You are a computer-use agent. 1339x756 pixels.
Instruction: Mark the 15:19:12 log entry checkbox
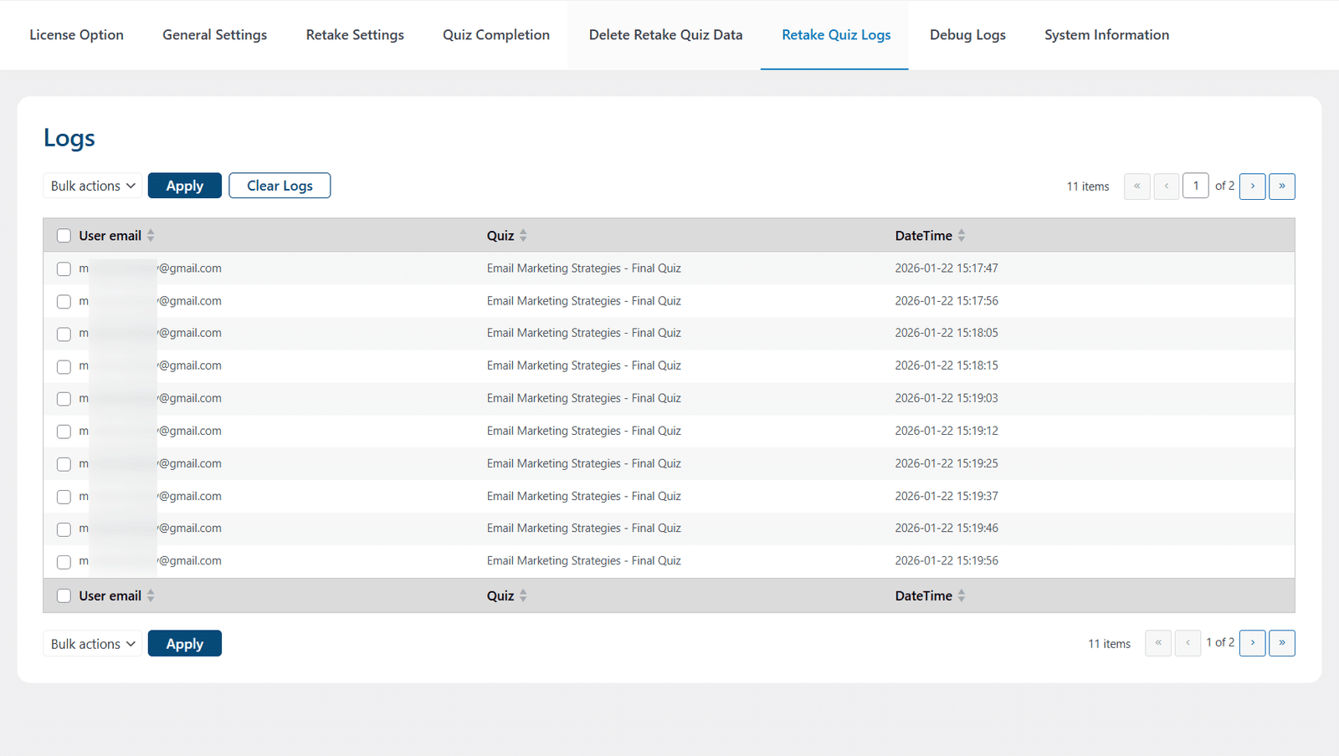(64, 432)
